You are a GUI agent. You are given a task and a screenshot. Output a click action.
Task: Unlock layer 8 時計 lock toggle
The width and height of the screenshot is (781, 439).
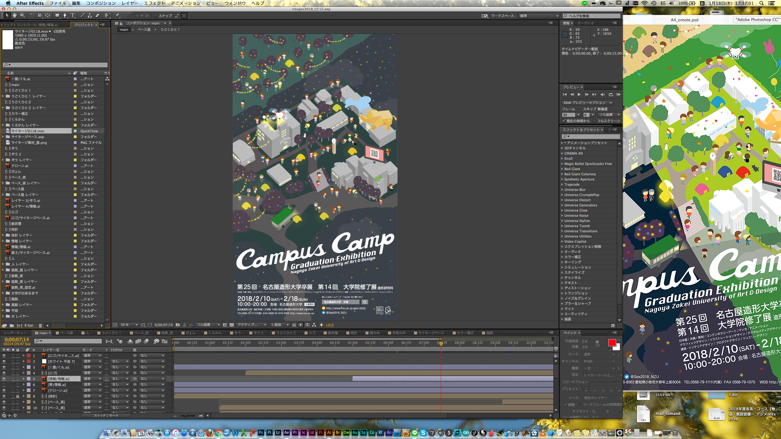coord(18,396)
